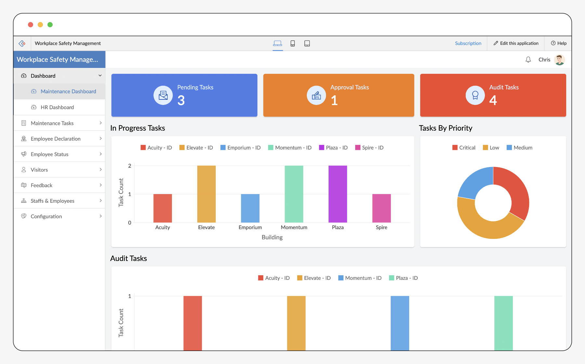Click the Zoho Creator logo icon
Image resolution: width=585 pixels, height=364 pixels.
pyautogui.click(x=22, y=44)
